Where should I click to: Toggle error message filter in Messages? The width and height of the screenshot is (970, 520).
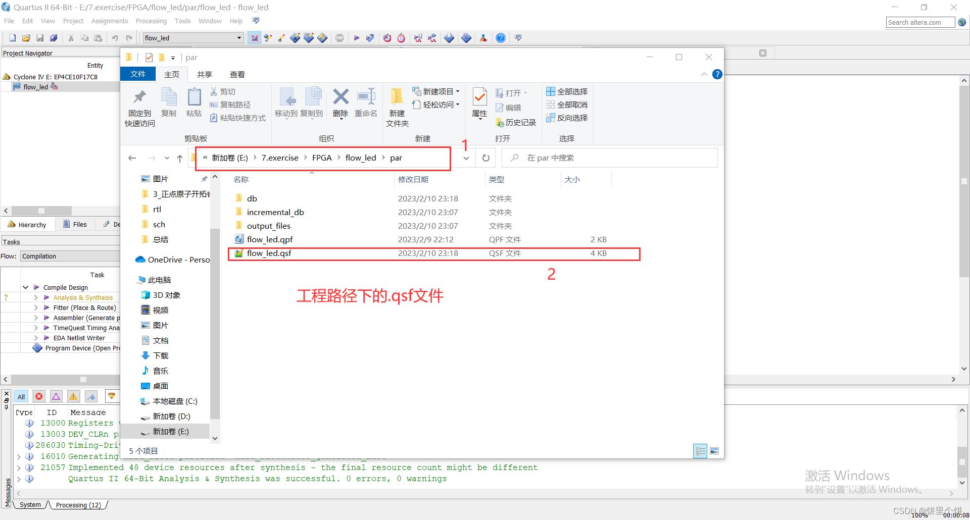point(39,396)
